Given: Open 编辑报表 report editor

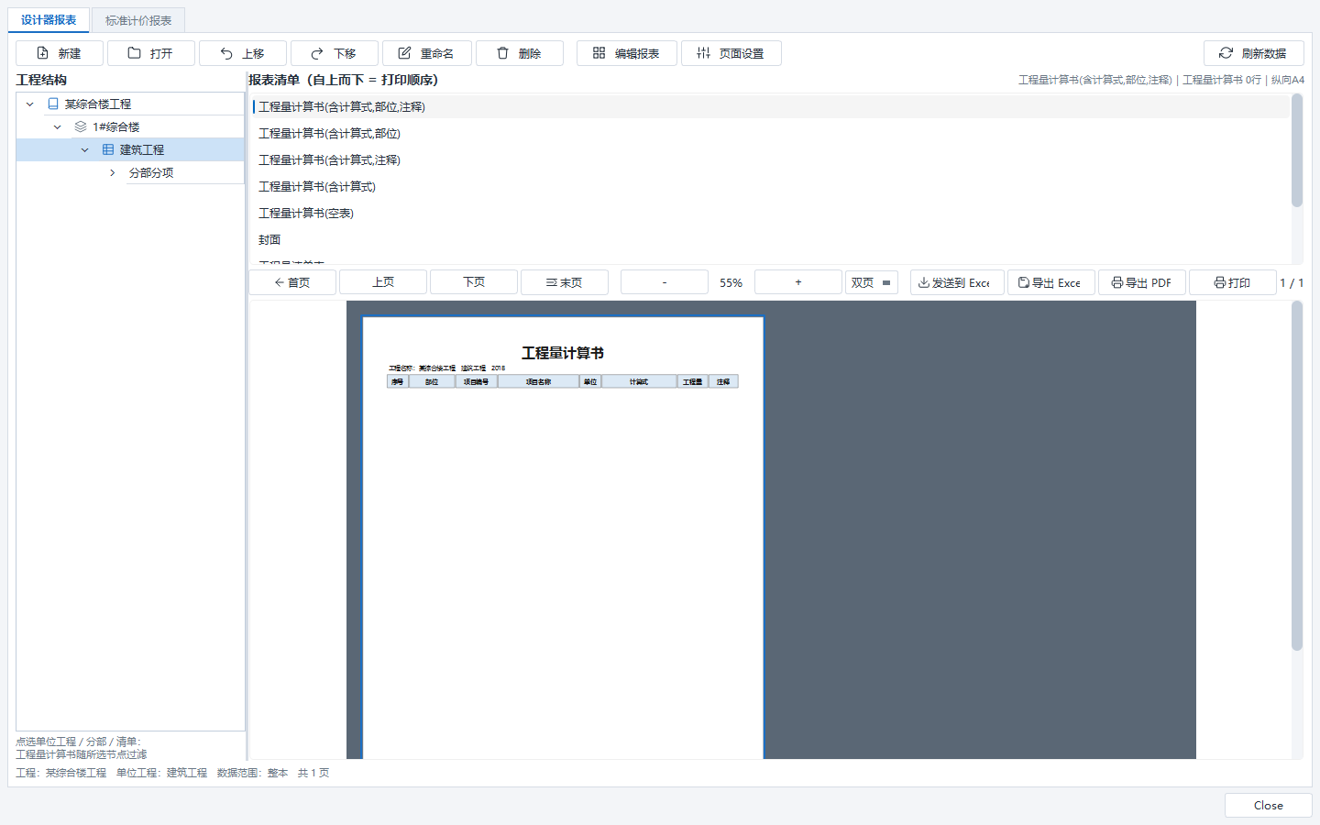Looking at the screenshot, I should point(627,53).
